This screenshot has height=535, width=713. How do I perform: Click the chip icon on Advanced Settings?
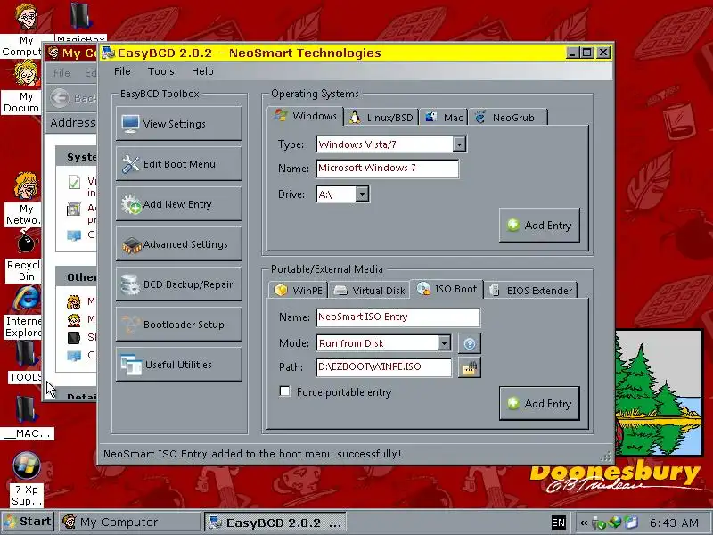tap(131, 245)
